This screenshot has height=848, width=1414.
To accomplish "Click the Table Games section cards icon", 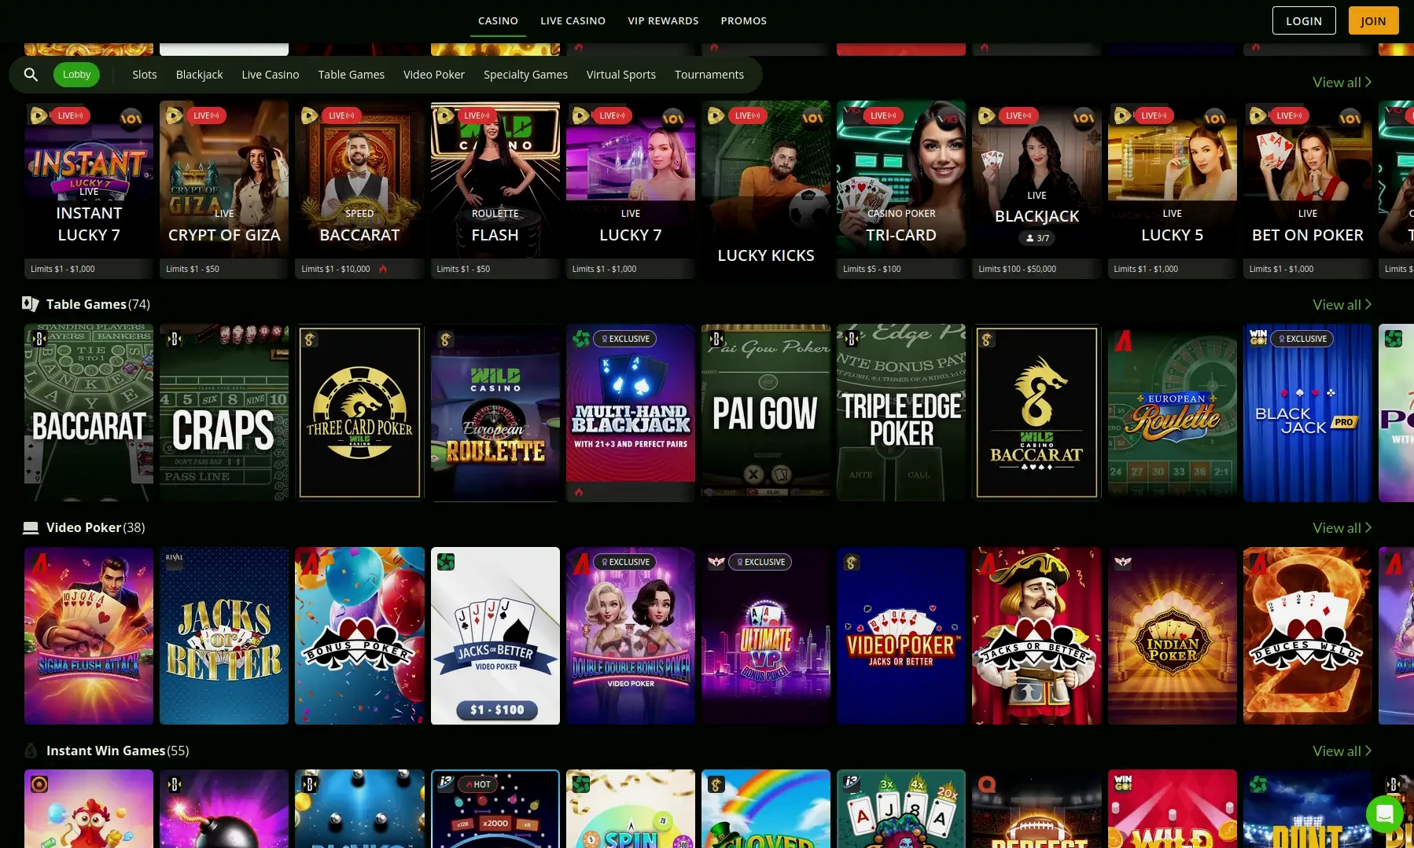I will [31, 304].
